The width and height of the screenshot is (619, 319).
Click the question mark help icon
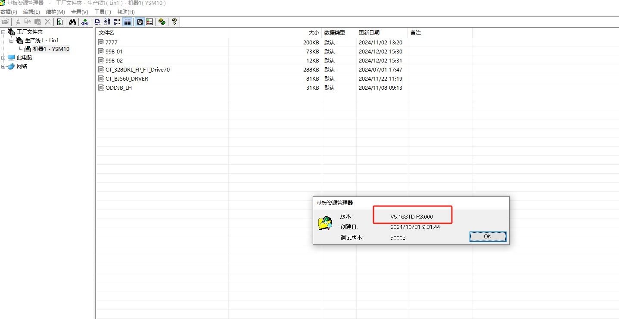click(174, 22)
